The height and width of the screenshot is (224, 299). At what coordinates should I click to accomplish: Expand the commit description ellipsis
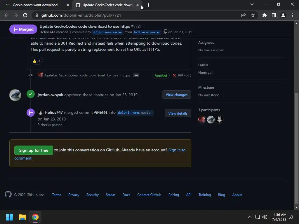(136, 75)
